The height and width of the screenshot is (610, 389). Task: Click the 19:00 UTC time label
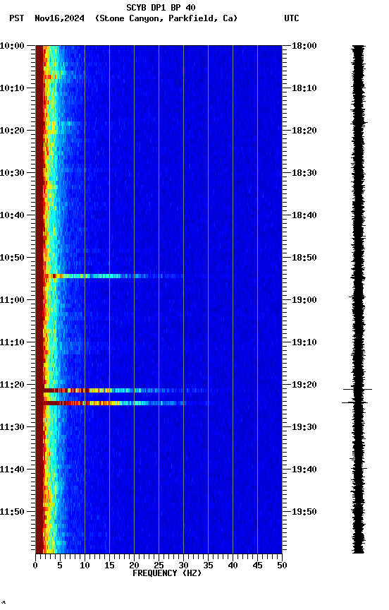(304, 300)
